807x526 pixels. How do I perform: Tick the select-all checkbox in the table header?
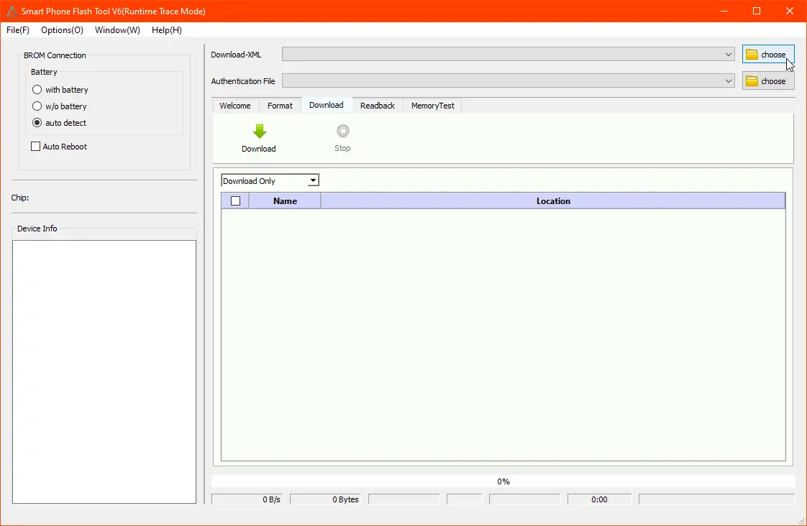[x=236, y=201]
